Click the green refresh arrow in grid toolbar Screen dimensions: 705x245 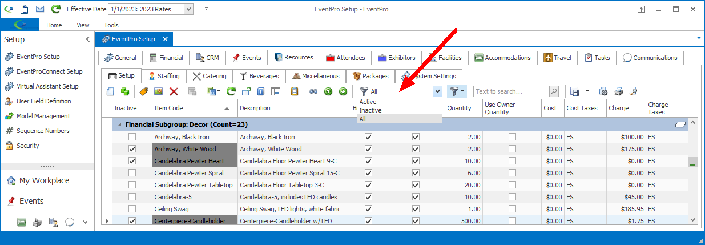pos(231,91)
